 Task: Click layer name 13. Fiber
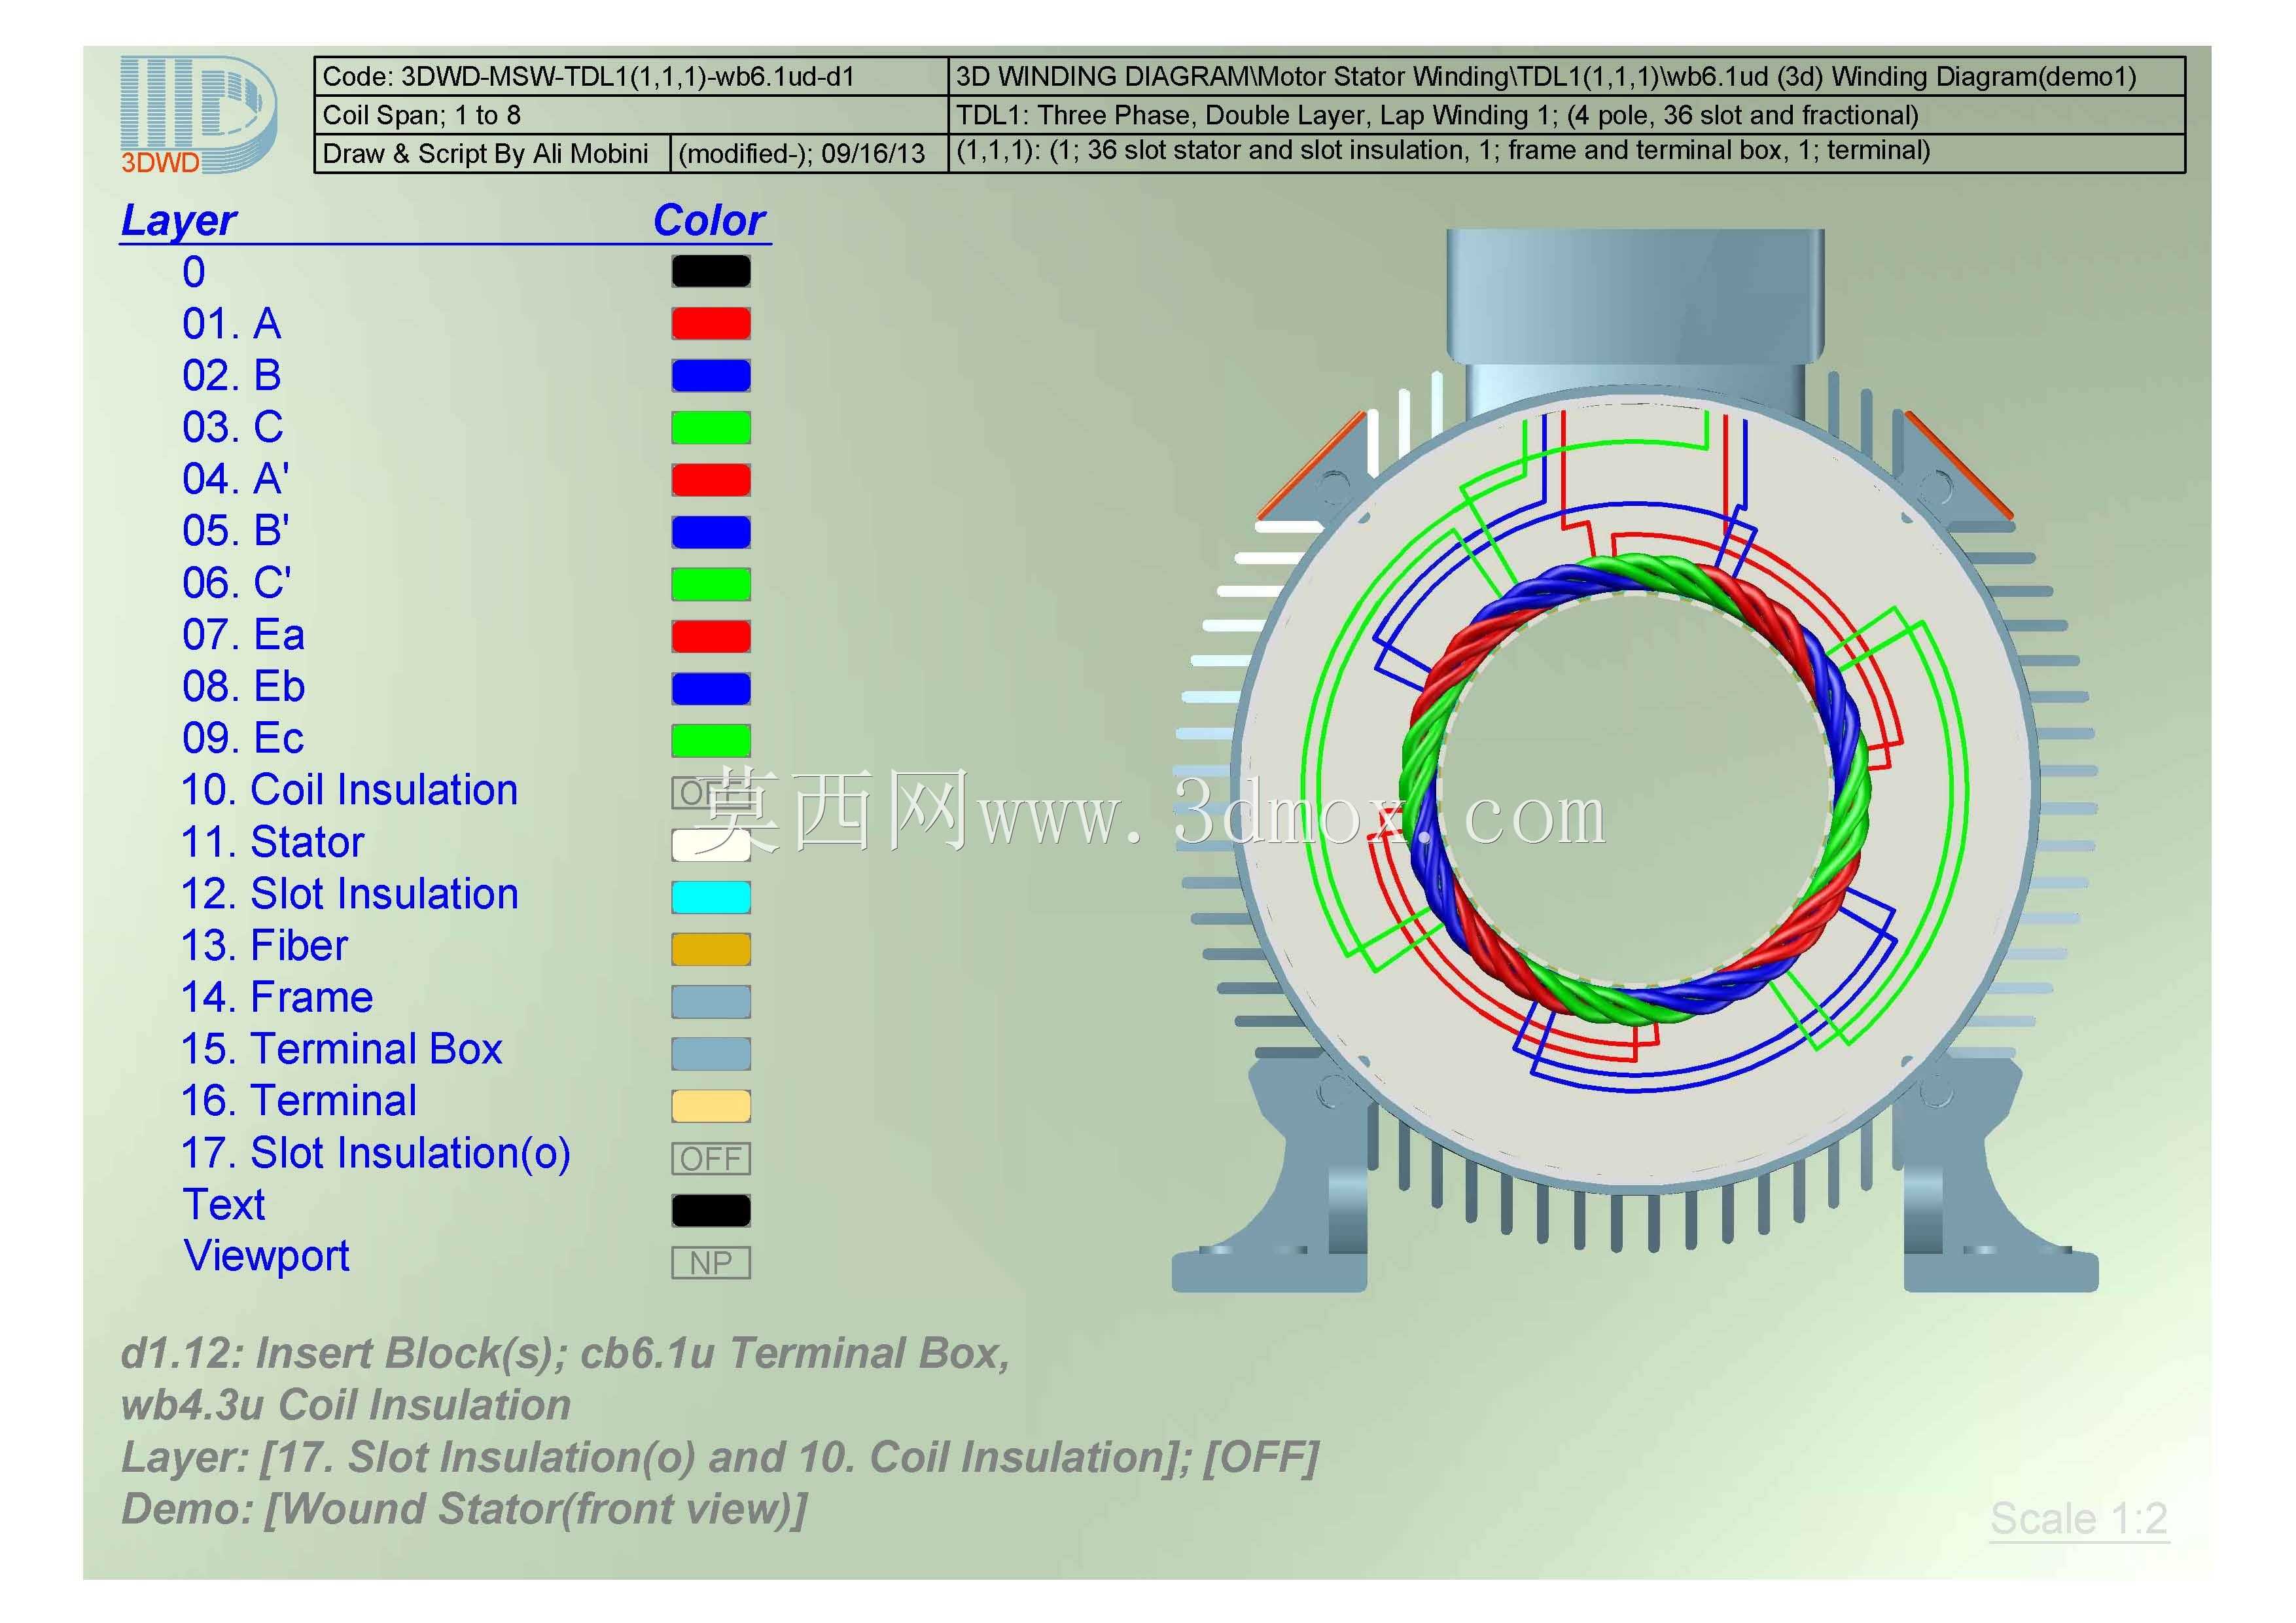(x=264, y=946)
